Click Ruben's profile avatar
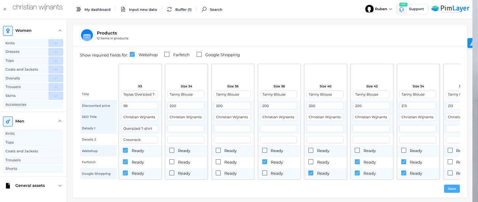The width and height of the screenshot is (478, 202). [370, 9]
